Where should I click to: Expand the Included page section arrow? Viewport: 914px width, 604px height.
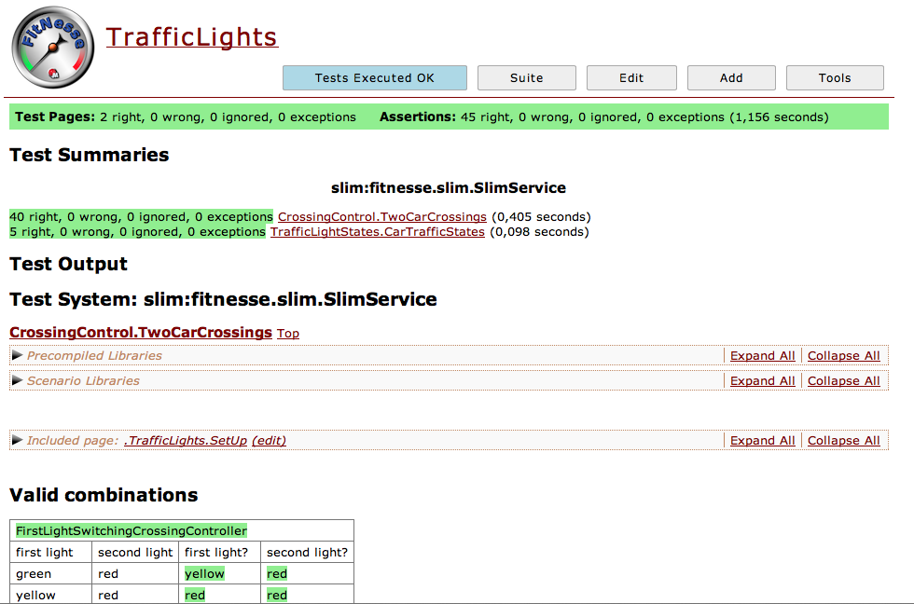(17, 440)
